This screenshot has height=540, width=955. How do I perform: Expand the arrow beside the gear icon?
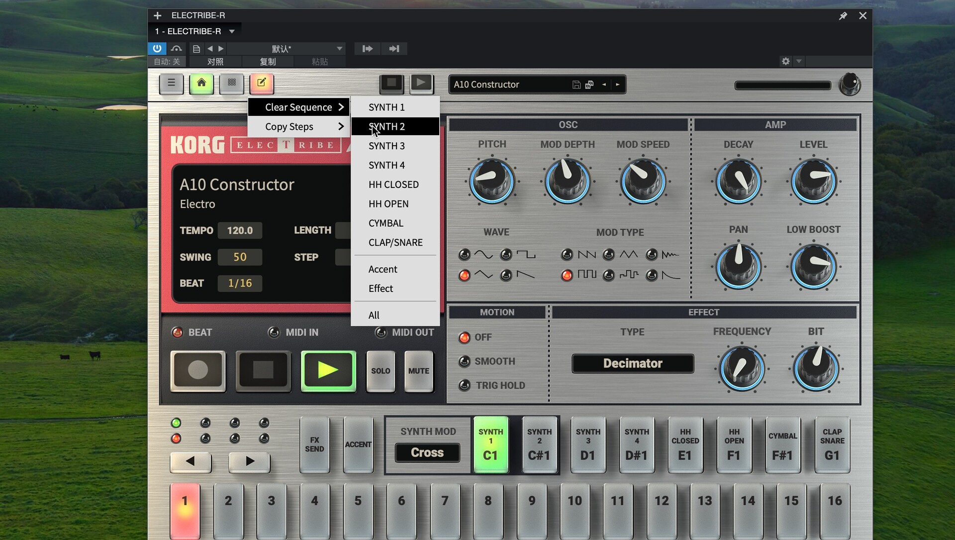pyautogui.click(x=799, y=61)
